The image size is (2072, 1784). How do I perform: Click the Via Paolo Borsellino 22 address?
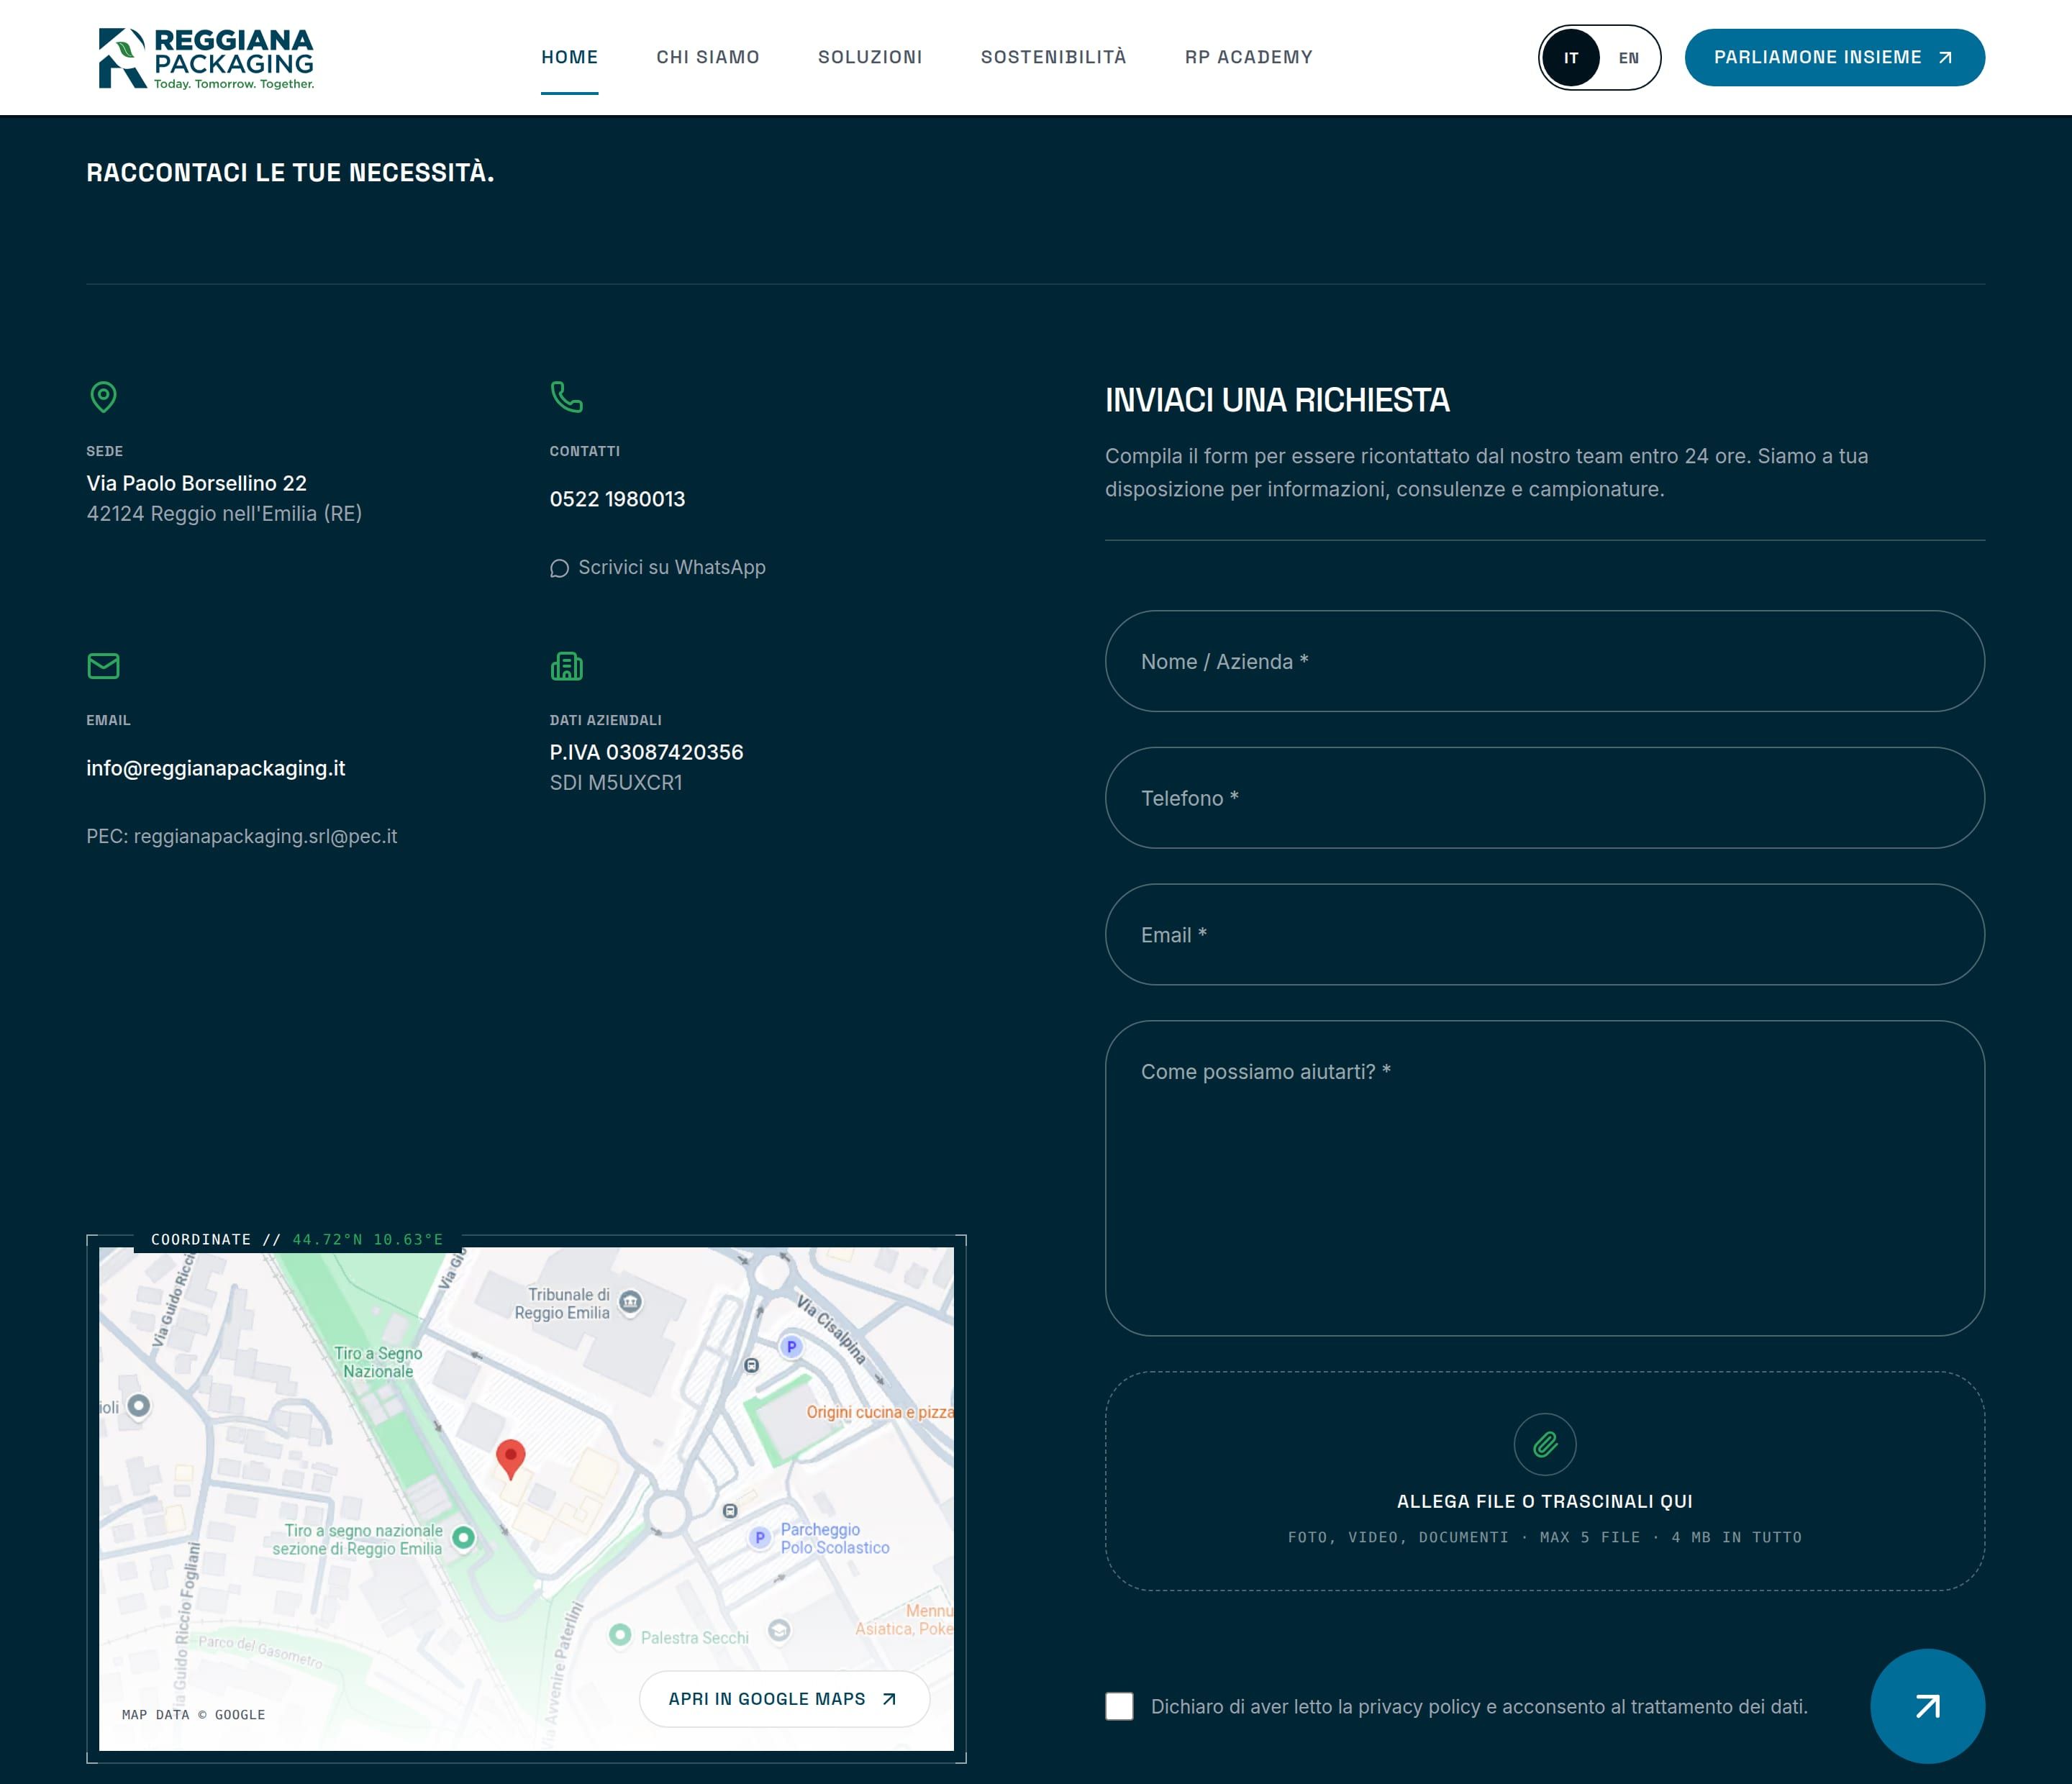click(196, 483)
